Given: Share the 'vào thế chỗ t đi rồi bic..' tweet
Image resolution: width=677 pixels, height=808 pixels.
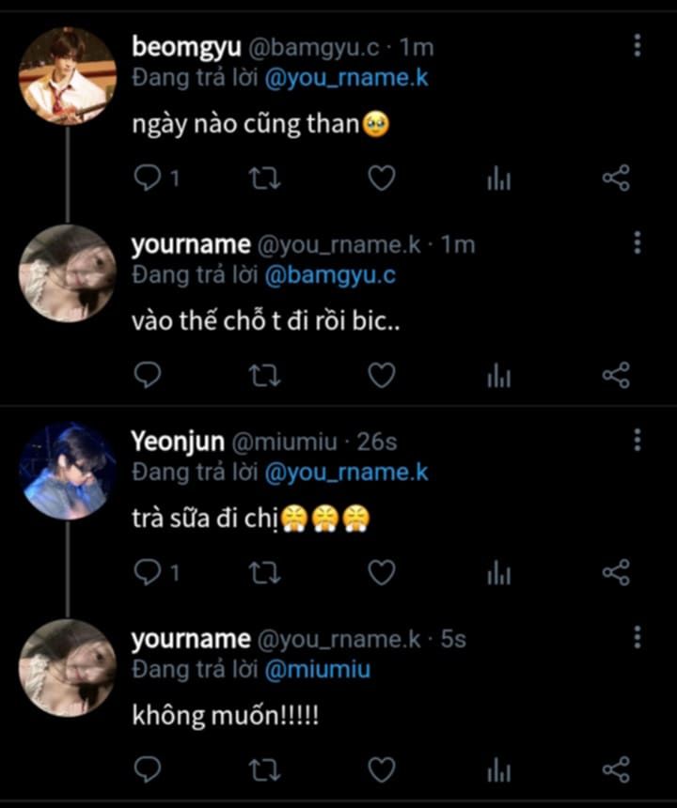Looking at the screenshot, I should coord(615,376).
